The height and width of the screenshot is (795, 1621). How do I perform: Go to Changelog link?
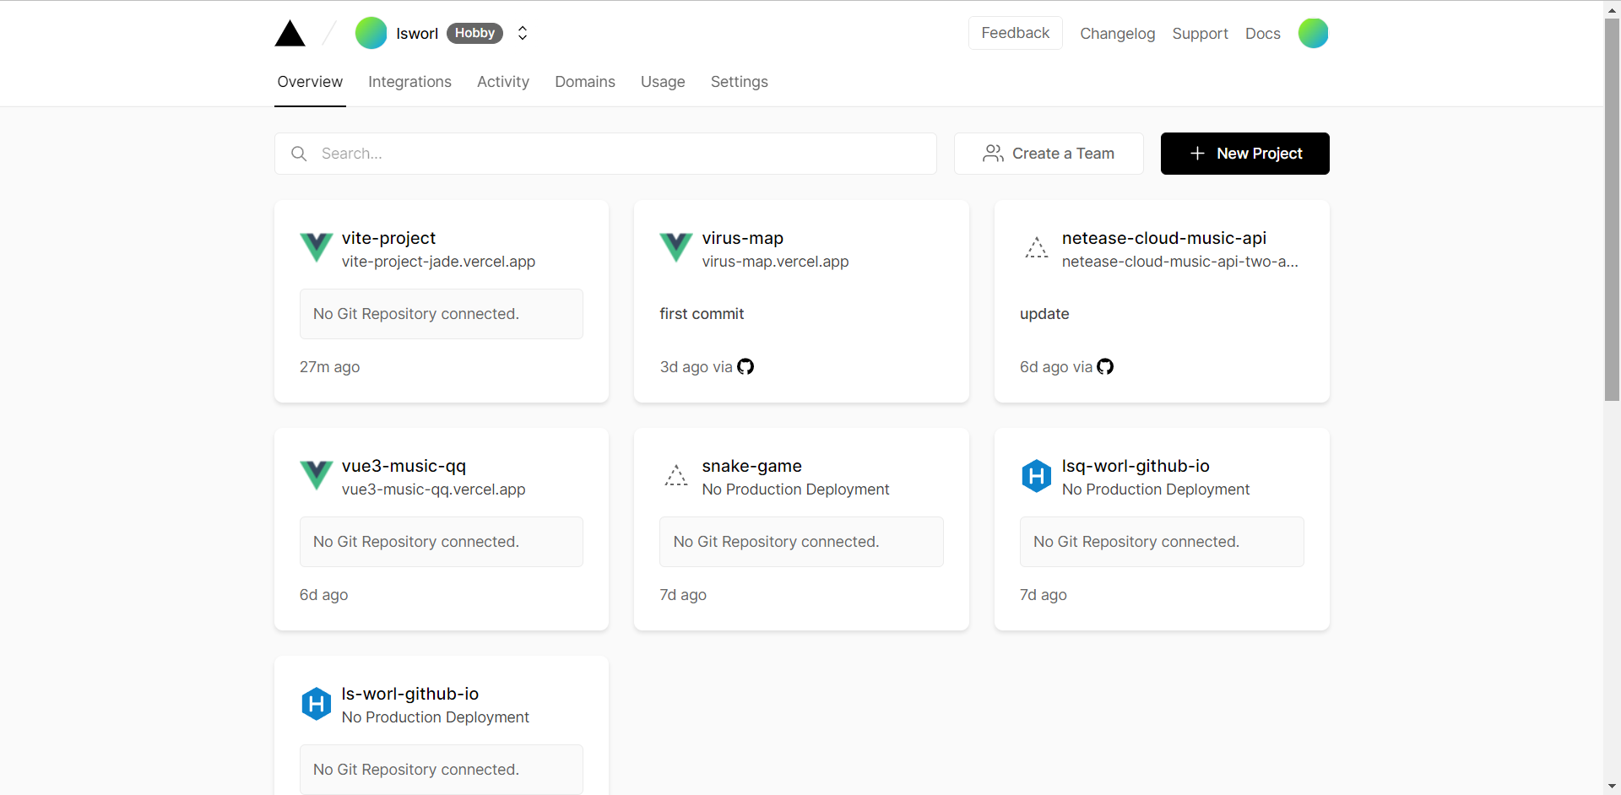1117,34
